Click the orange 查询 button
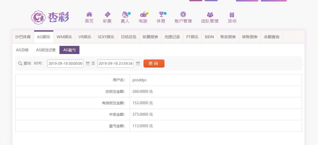The height and width of the screenshot is (145, 318). 154,63
